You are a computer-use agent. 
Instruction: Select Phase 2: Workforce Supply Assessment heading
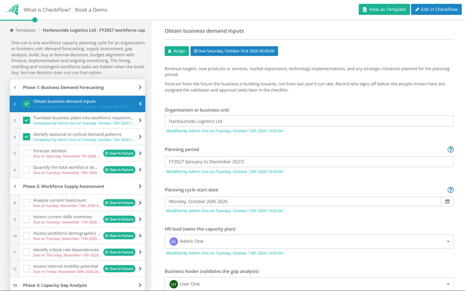pos(64,186)
